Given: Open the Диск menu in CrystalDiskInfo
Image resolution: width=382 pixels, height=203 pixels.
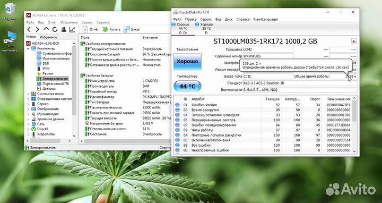Looking at the screenshot, I should [x=229, y=19].
